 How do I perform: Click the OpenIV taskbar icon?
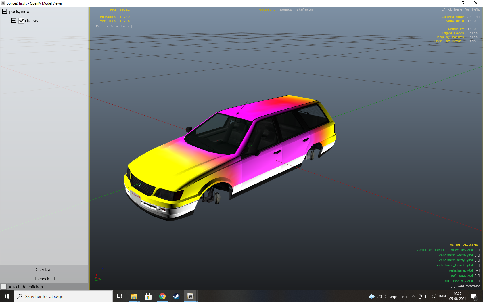tap(190, 296)
